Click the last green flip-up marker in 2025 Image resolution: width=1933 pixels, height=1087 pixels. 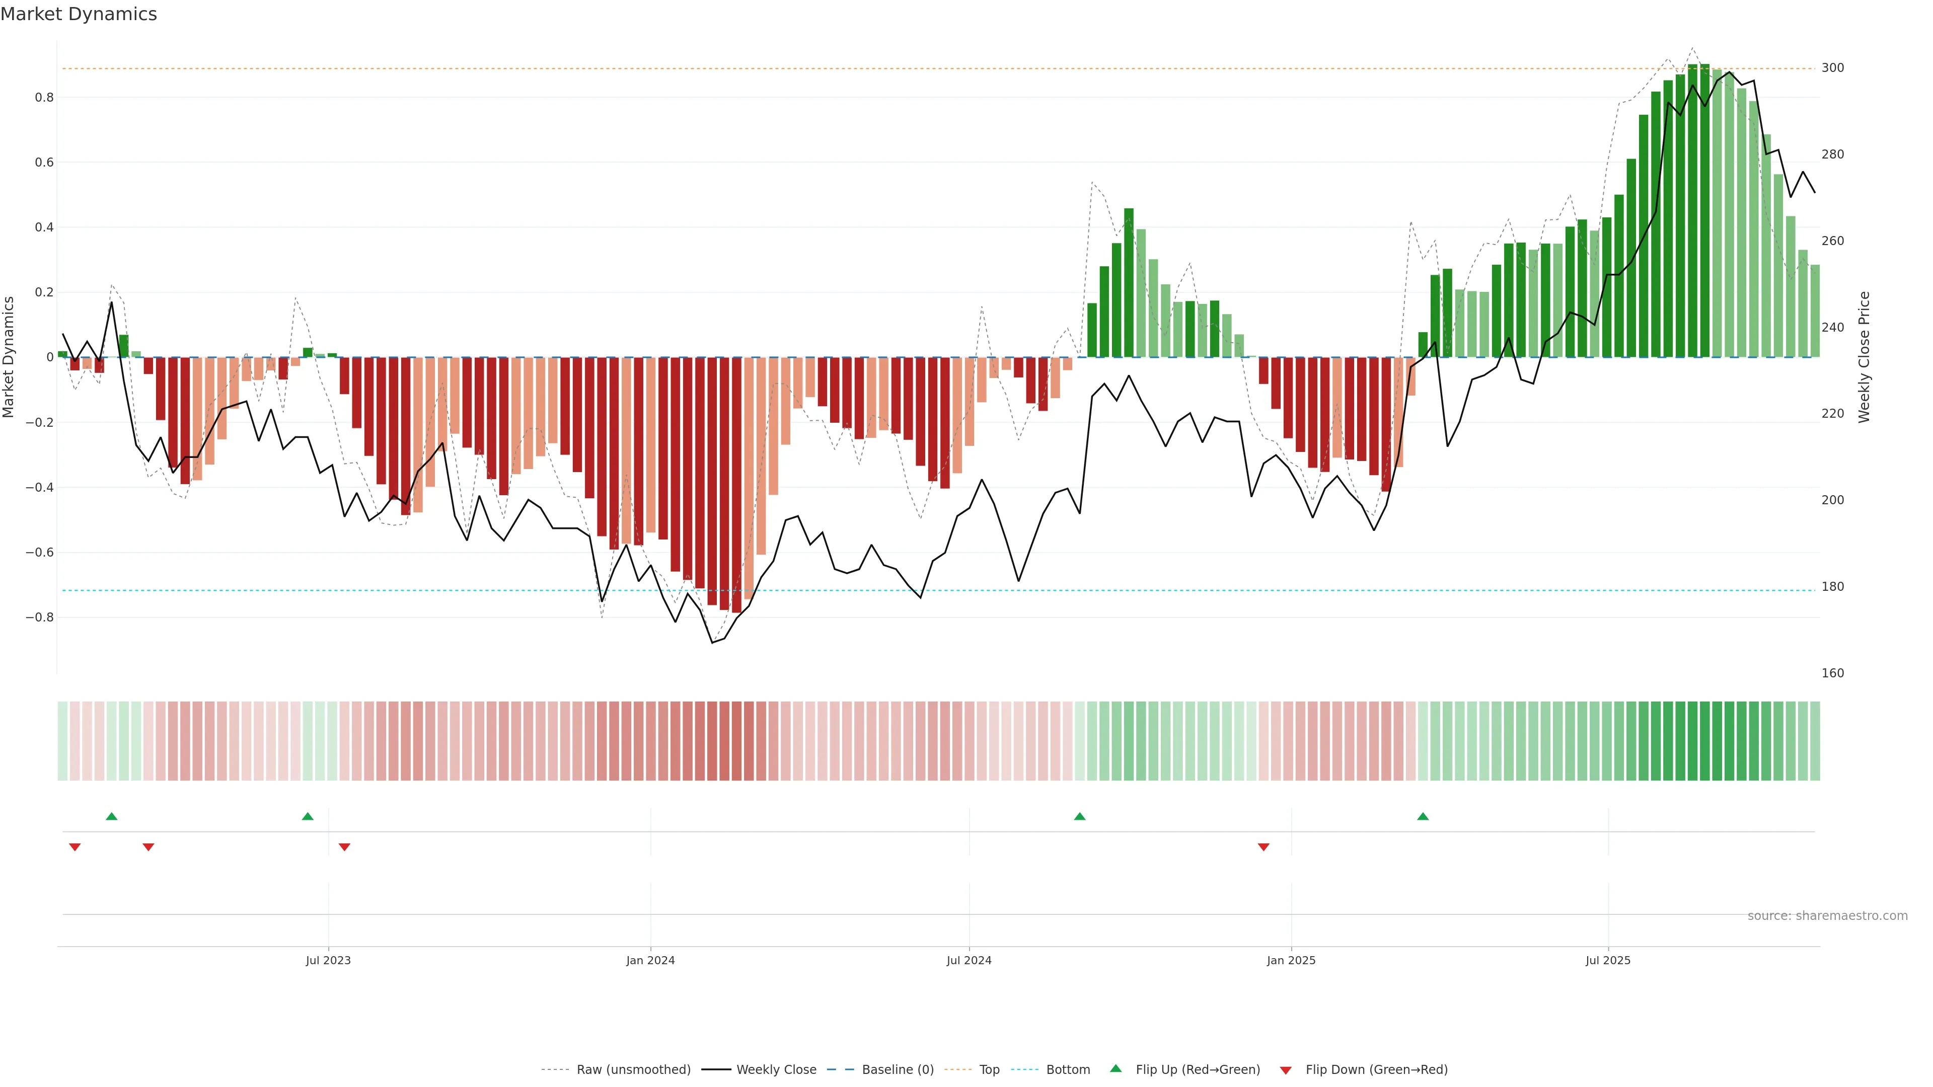1423,816
